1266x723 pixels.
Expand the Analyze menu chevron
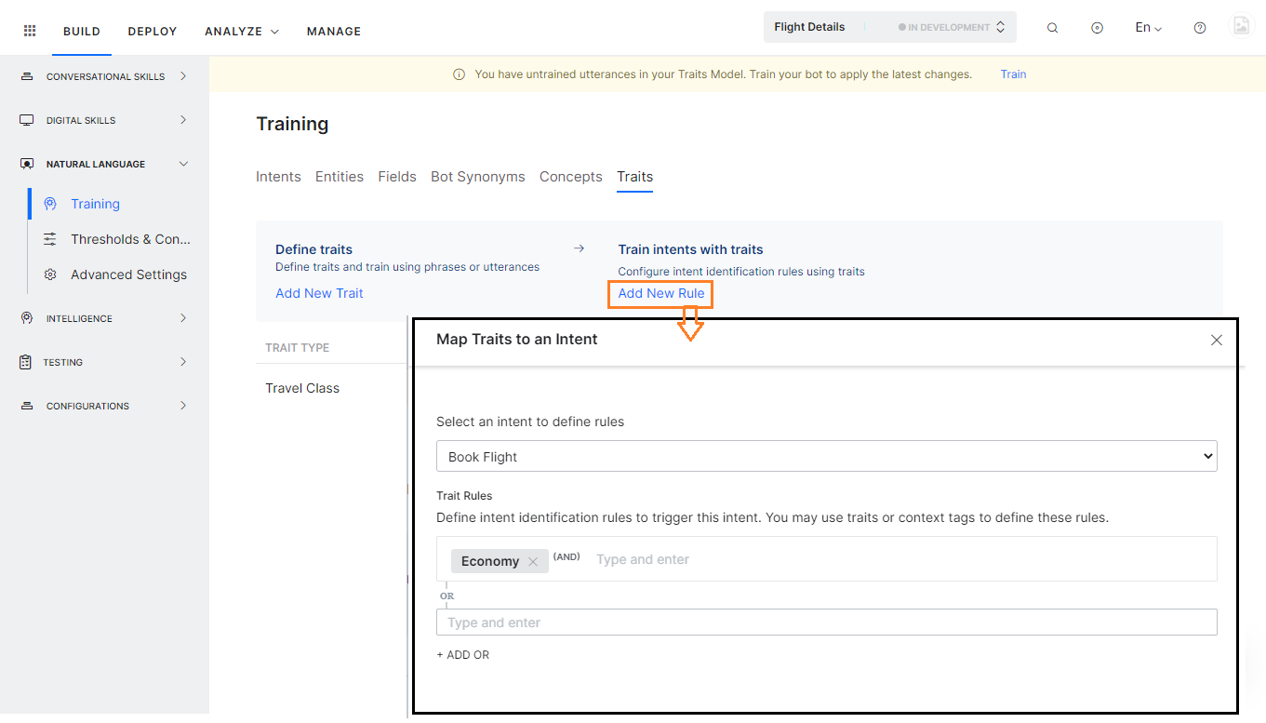(273, 31)
